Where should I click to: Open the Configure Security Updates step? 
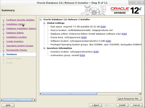click(x=20, y=20)
